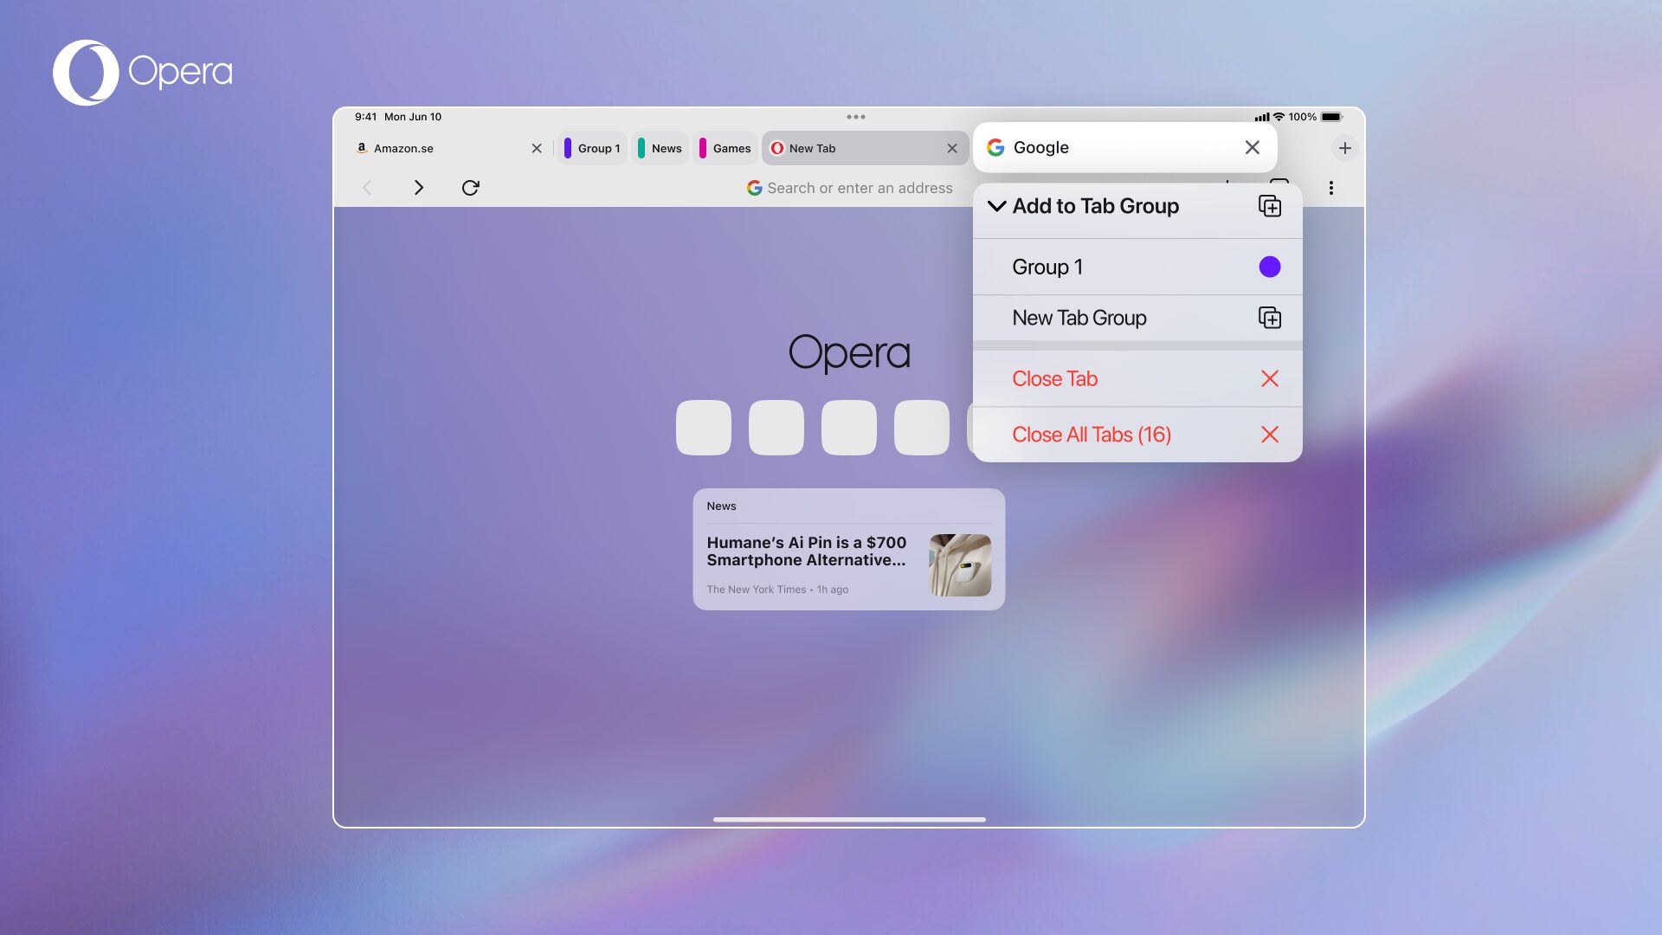
Task: Click the purple Group 1 color dot
Action: [1269, 267]
